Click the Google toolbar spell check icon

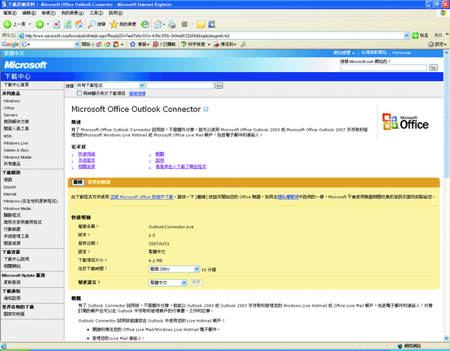184,44
